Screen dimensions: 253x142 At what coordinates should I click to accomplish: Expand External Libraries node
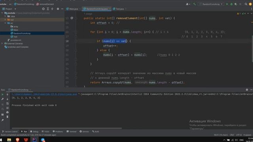click(x=2, y=43)
